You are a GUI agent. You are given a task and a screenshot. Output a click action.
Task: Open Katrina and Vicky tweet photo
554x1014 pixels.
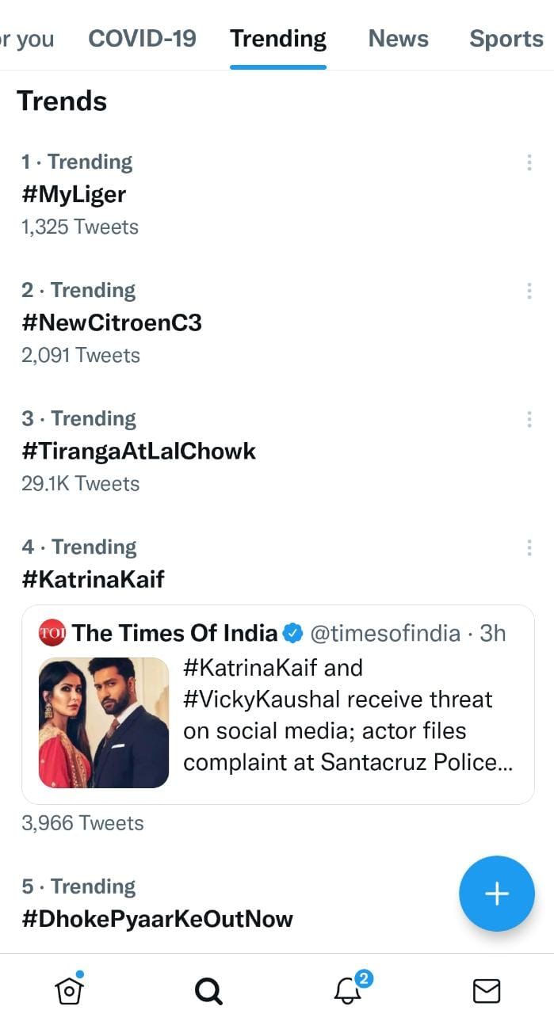(x=104, y=722)
